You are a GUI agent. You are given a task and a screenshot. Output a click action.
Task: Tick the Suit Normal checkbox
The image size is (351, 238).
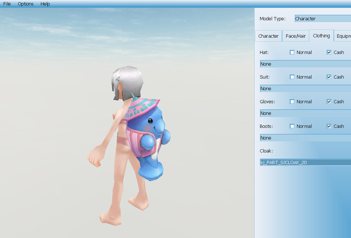click(x=292, y=77)
